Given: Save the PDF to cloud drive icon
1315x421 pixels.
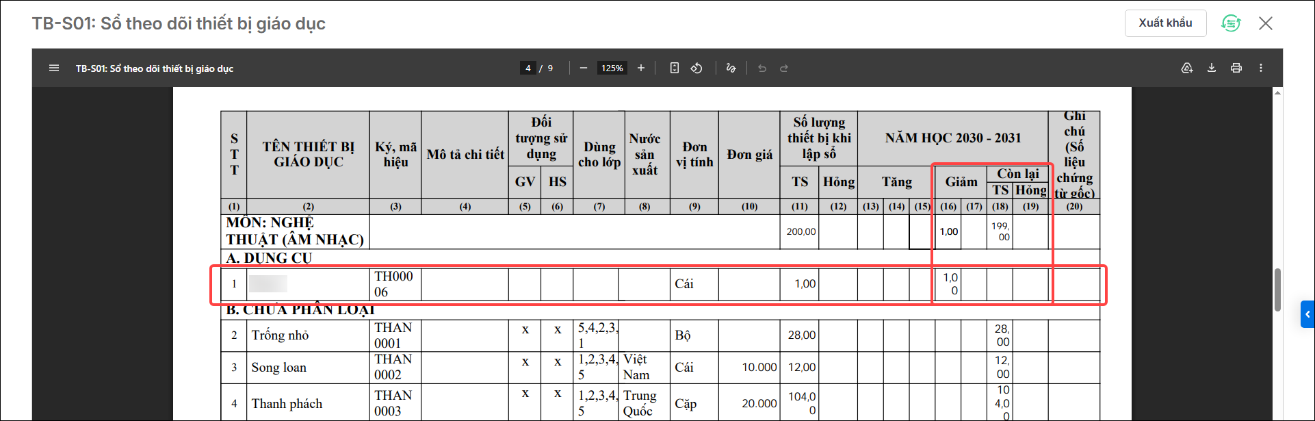Looking at the screenshot, I should (x=1187, y=68).
